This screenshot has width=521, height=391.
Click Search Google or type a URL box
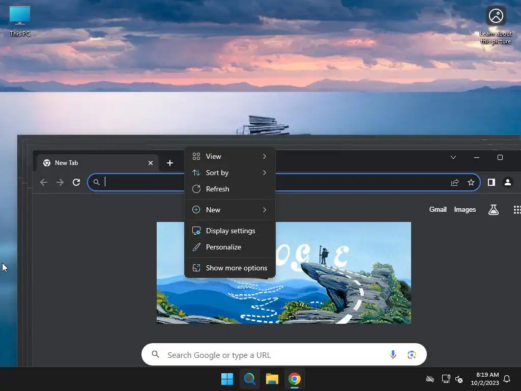(x=284, y=354)
